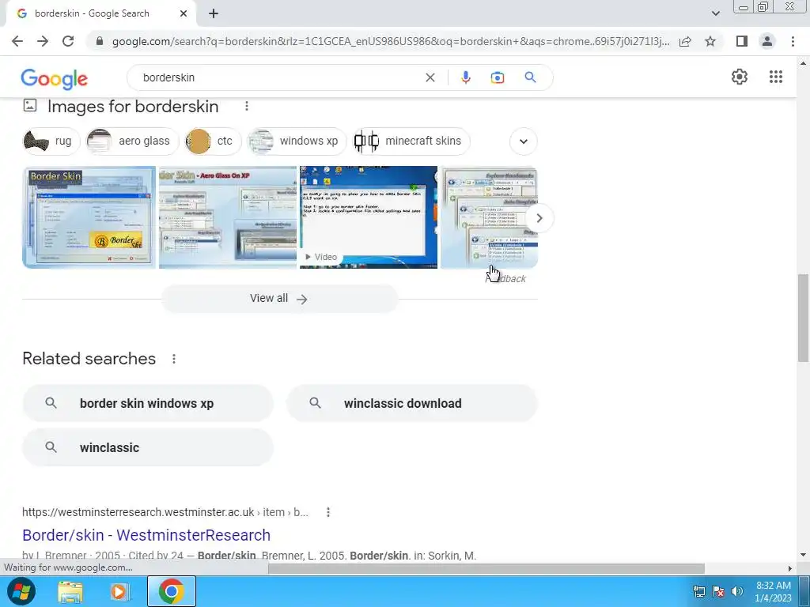Filter images by windows xp chip
Screen dimensions: 810x607
pyautogui.click(x=297, y=141)
